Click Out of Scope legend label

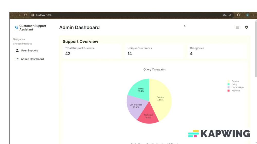[238, 87]
